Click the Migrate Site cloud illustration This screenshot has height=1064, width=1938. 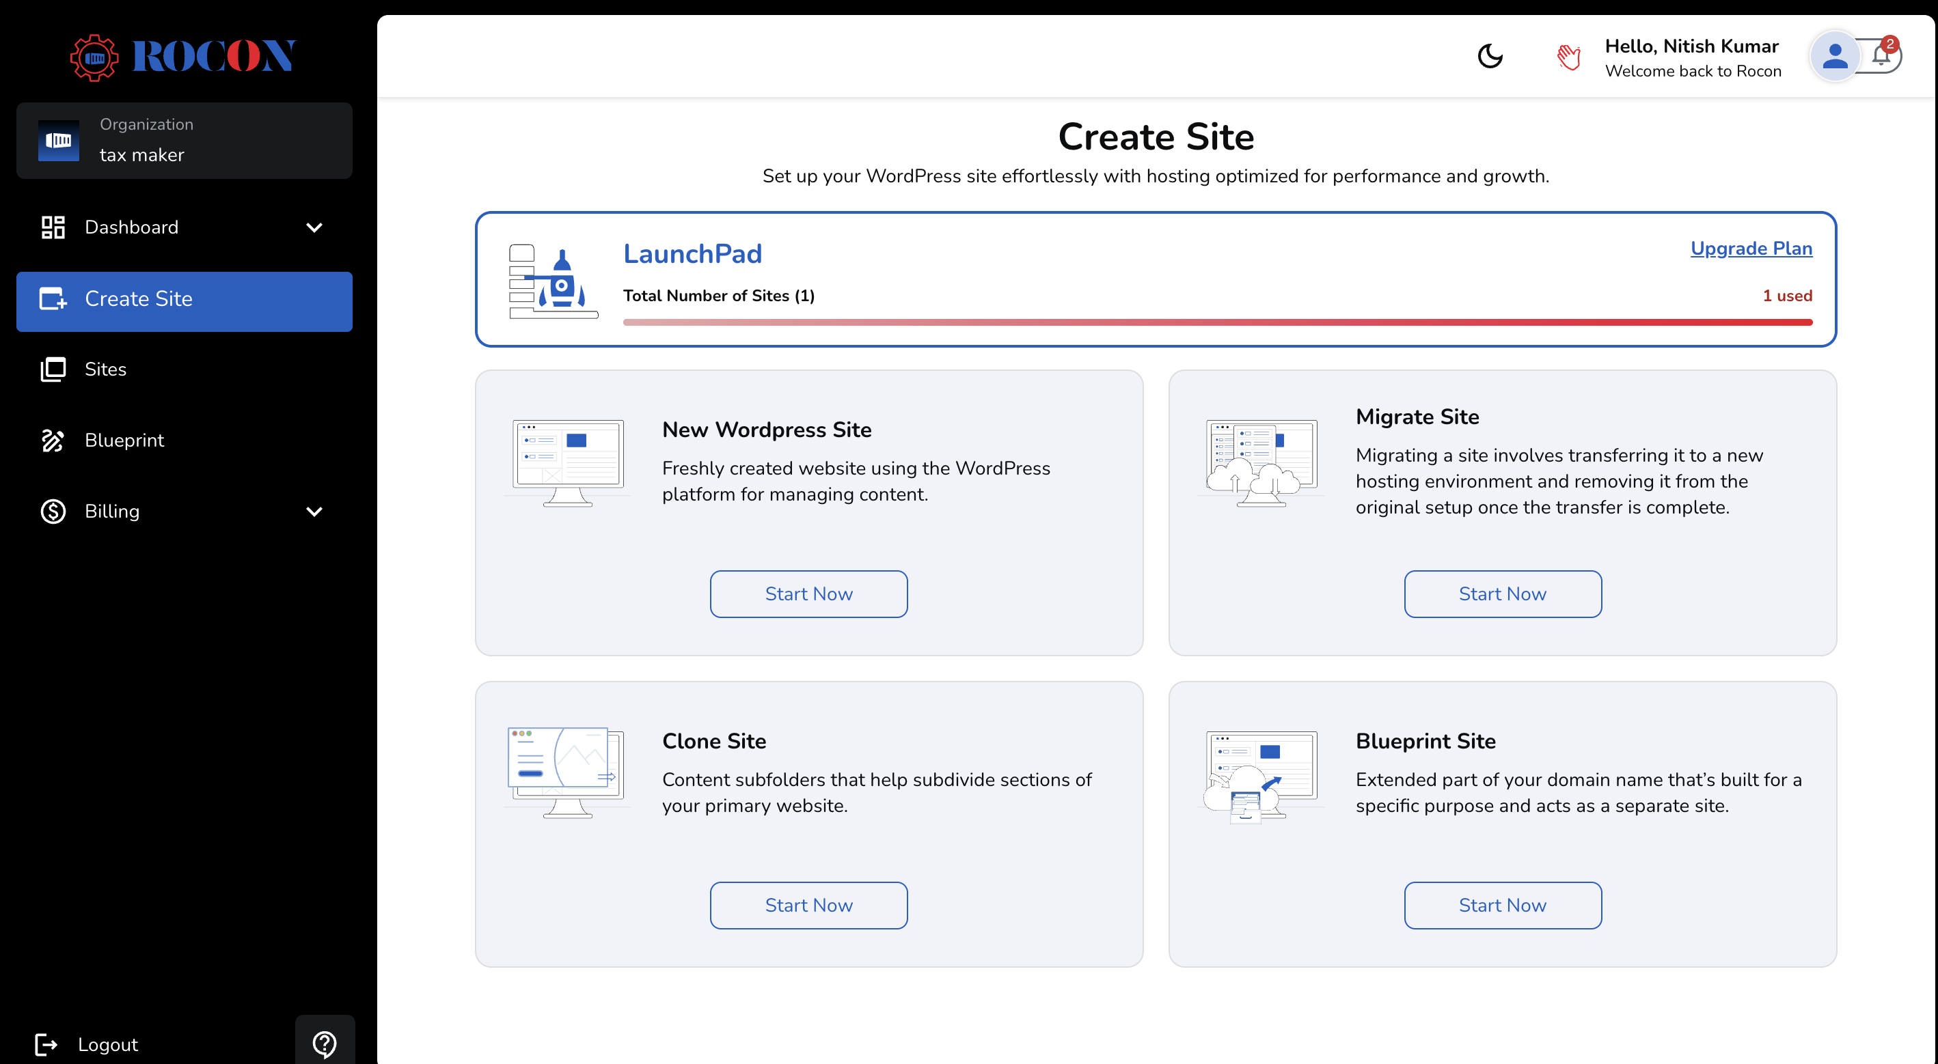[1260, 462]
